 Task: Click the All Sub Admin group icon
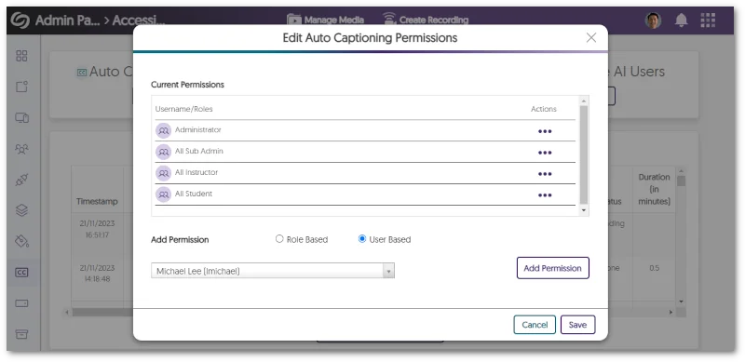(163, 152)
